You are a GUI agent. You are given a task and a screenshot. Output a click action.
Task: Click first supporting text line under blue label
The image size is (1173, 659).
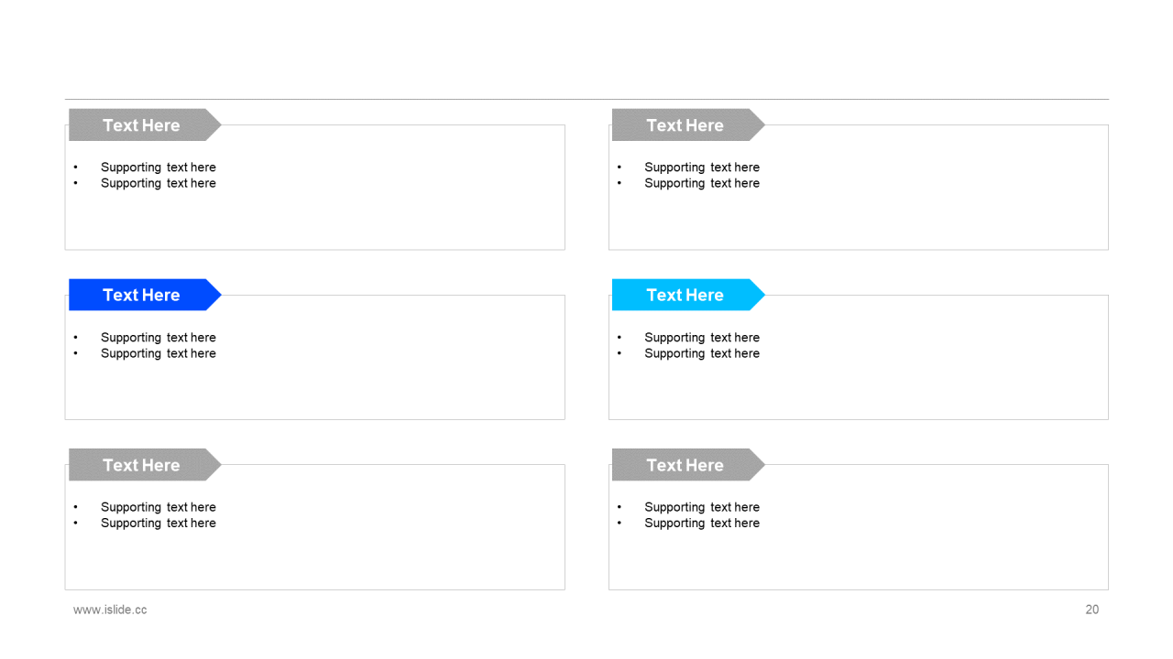click(x=159, y=338)
